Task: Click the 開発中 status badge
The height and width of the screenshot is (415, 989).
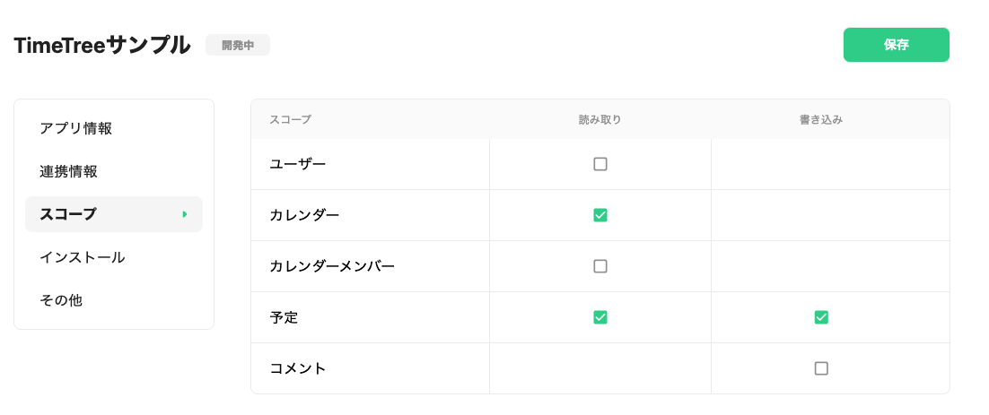Action: pos(238,45)
